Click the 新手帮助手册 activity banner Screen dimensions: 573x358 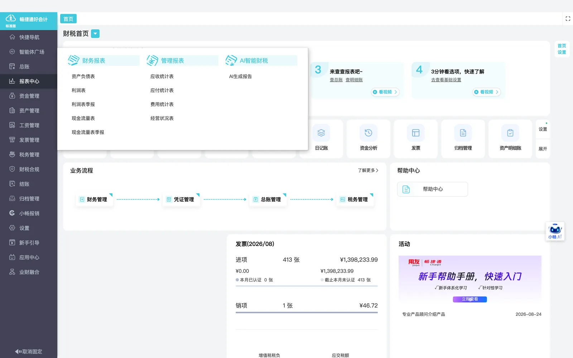[470, 280]
